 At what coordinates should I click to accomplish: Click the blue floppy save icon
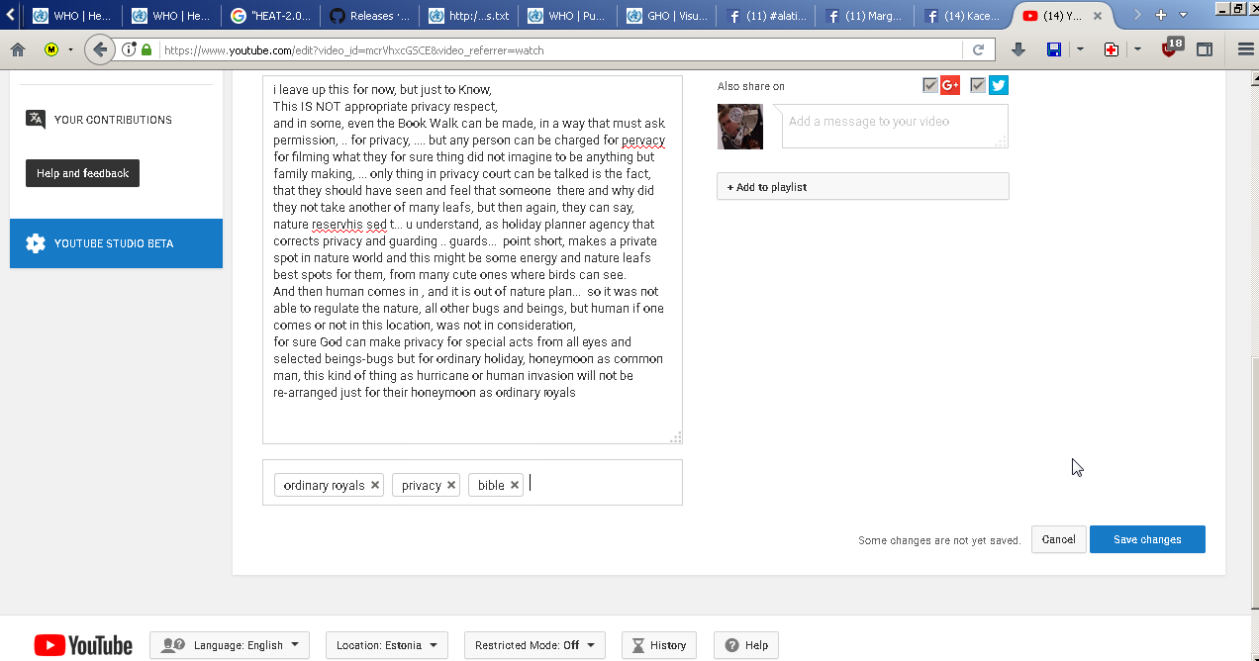coord(1053,49)
